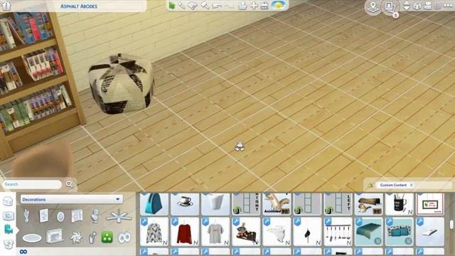Screen dimensions: 455x256
Task: Click the Move Lot plus icon
Action: point(254,5)
